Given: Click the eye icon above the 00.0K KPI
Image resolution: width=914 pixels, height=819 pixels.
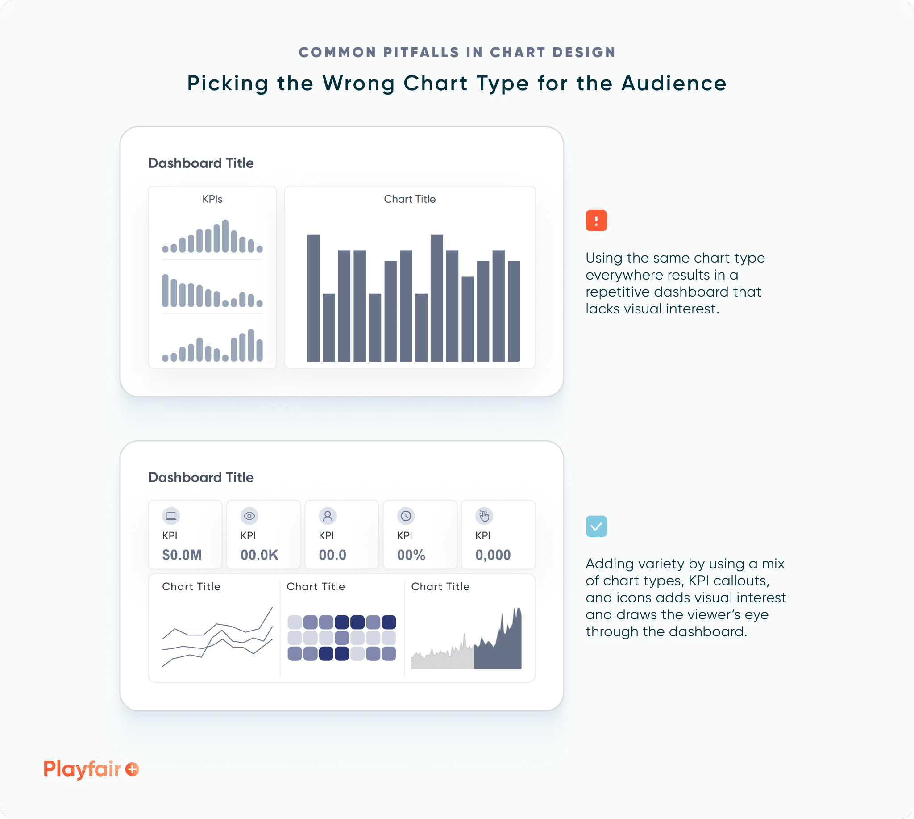Looking at the screenshot, I should [x=249, y=517].
